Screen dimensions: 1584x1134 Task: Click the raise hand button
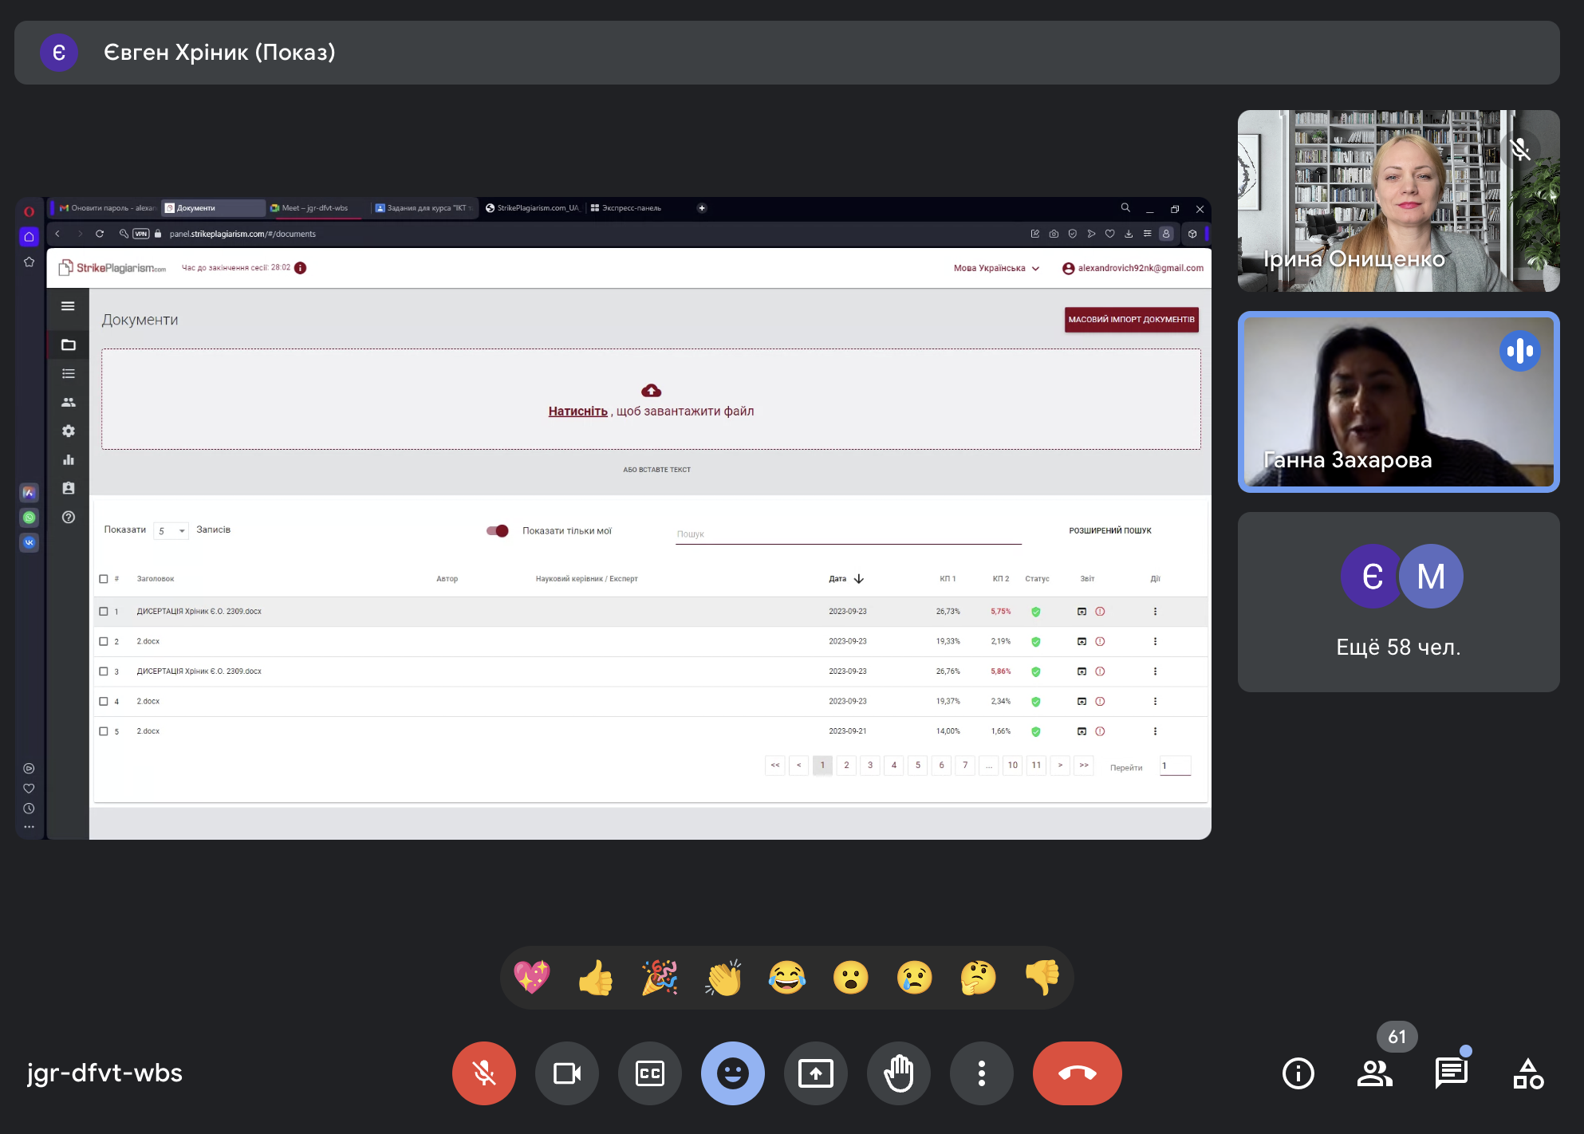click(x=898, y=1073)
